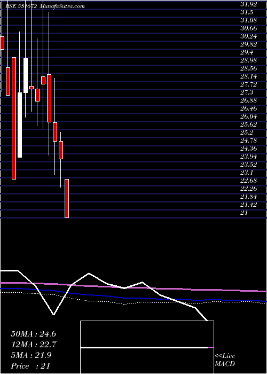
Task: Click the MACD indicator box
Action: pos(147,347)
